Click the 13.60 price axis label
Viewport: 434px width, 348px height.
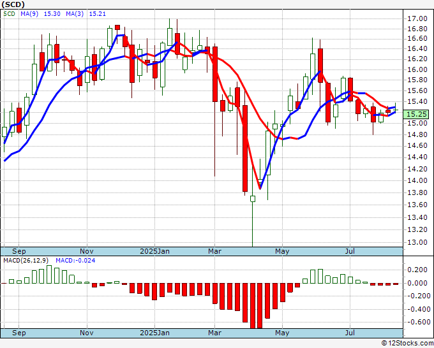tap(417, 205)
